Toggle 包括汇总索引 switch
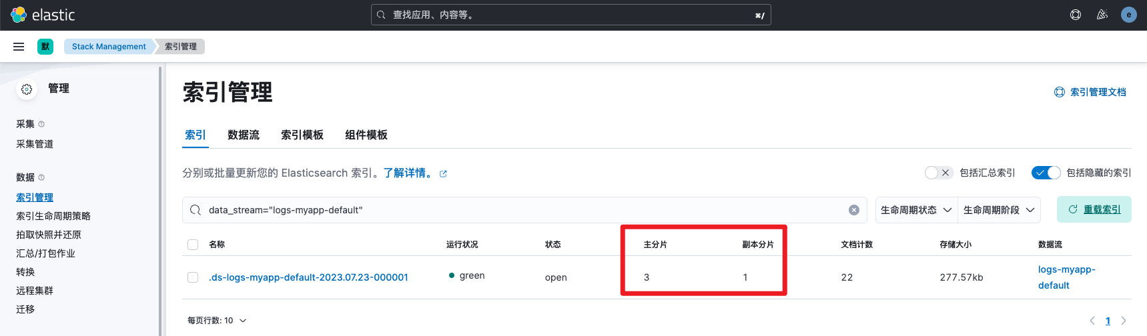 pos(938,173)
